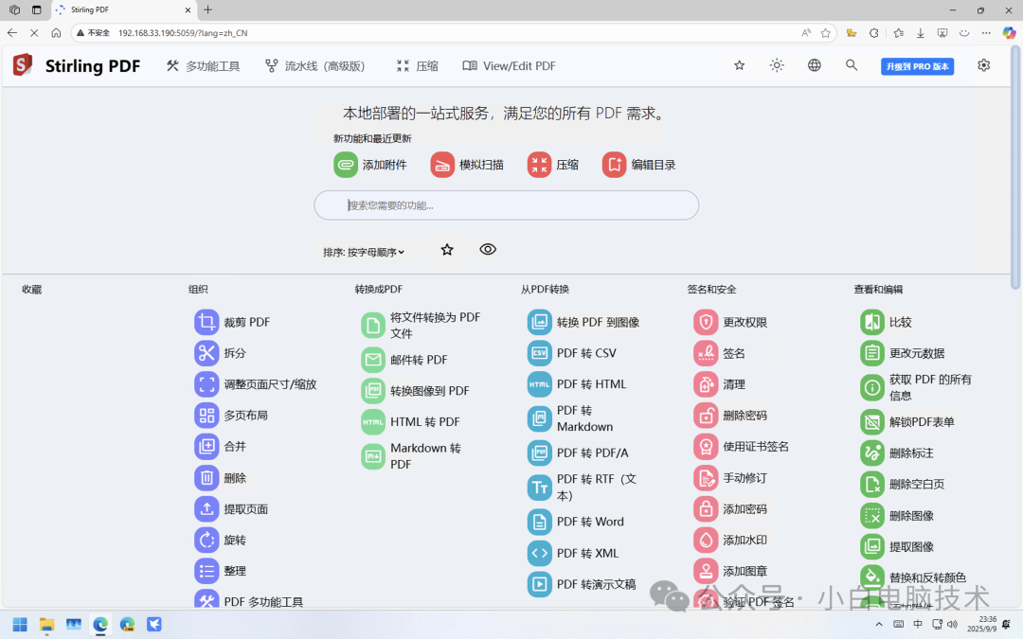
Task: Open the 添加附件 new feature shortcut
Action: point(370,165)
